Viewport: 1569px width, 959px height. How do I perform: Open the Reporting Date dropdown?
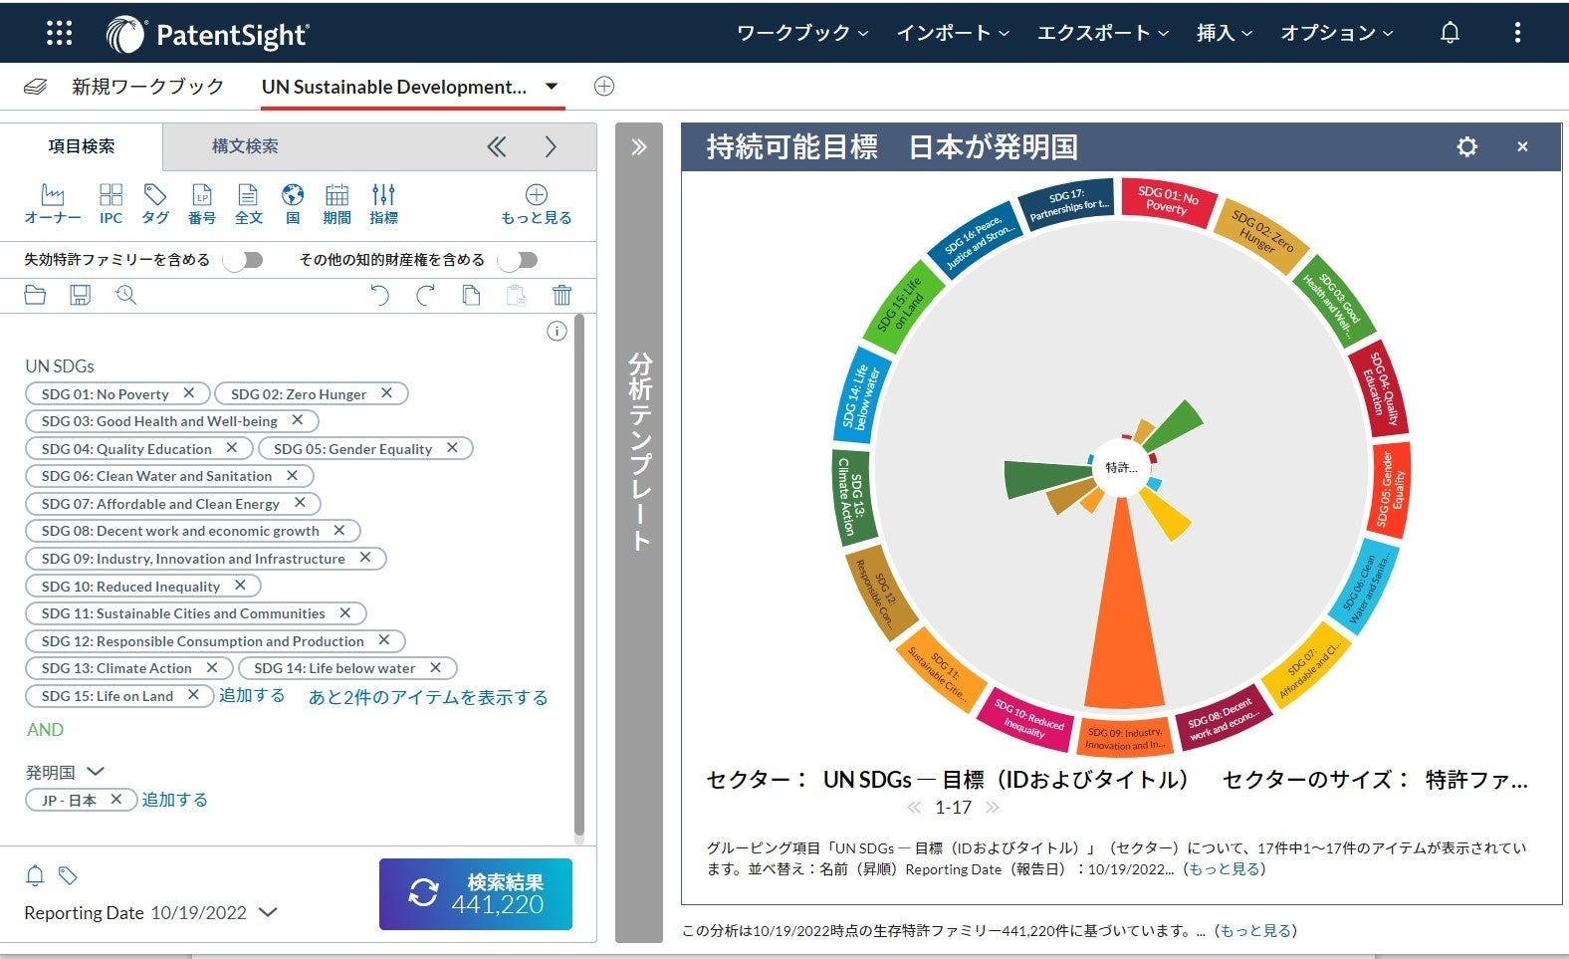268,912
